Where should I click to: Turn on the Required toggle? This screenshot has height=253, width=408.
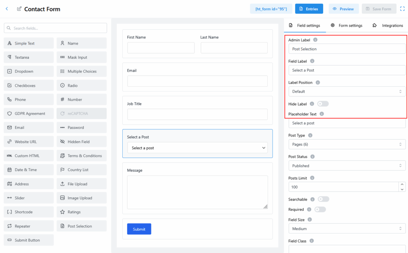point(320,209)
